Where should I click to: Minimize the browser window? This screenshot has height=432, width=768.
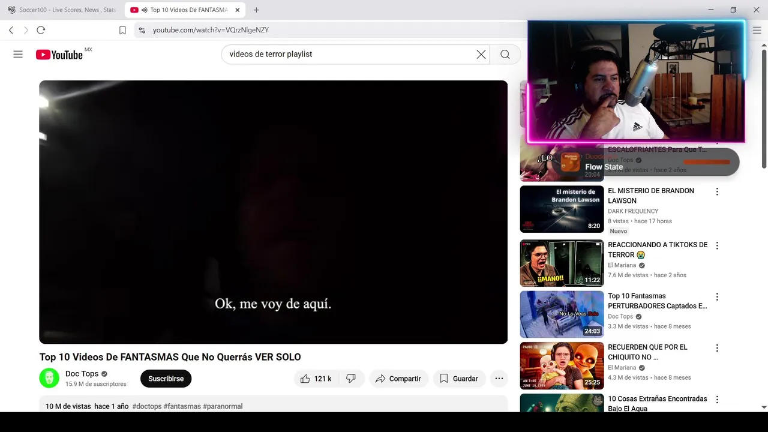click(711, 10)
